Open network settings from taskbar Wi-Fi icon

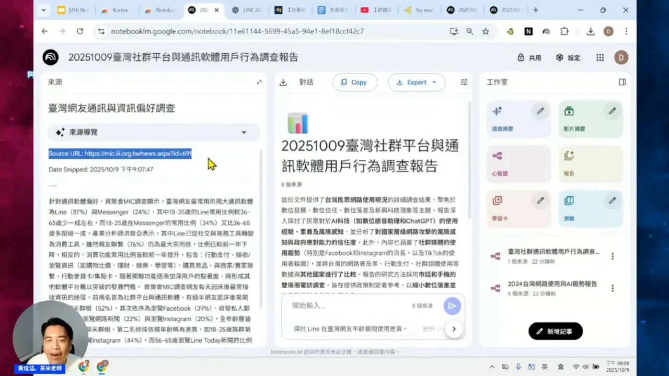576,367
